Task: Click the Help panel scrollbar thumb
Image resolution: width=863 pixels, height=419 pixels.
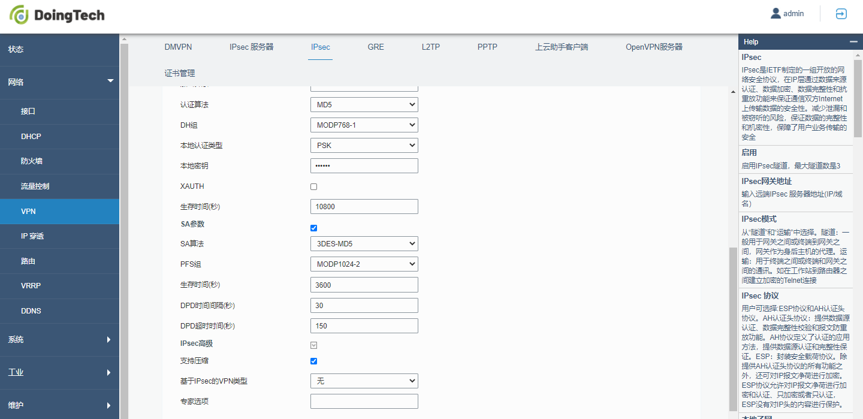Action: (858, 99)
